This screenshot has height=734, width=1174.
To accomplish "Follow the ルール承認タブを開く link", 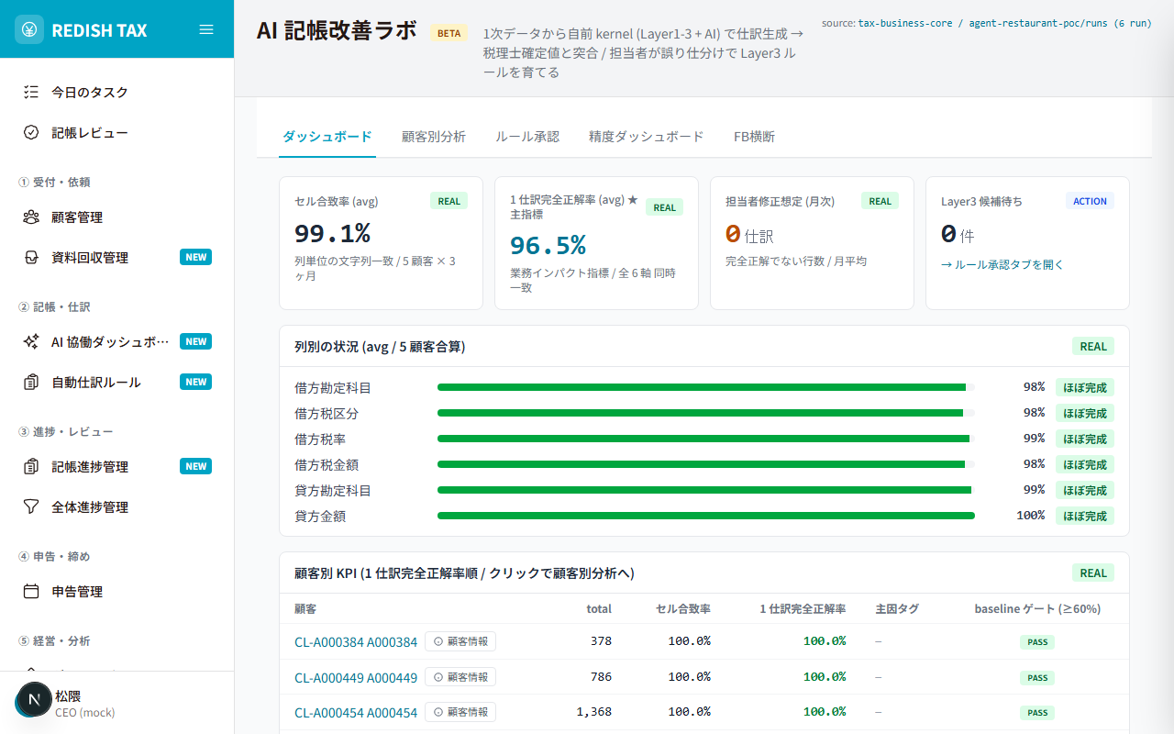I will (x=1002, y=264).
